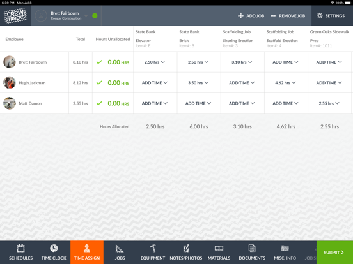Click Hugh Jackman's 8.12 hrs total
The image size is (353, 264).
click(x=80, y=83)
